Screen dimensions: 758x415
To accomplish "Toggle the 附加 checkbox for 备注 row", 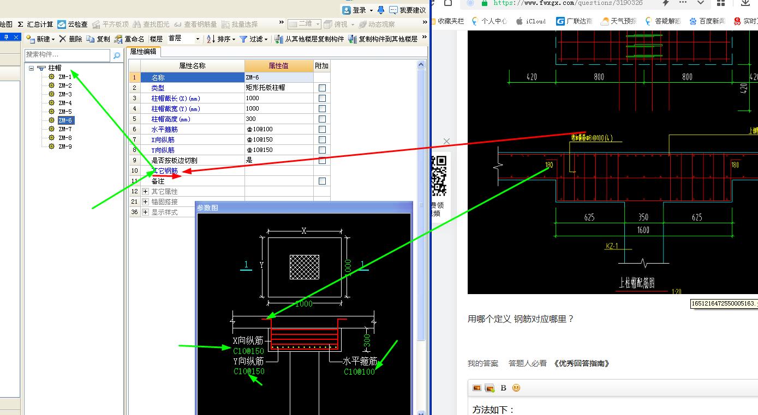I will point(322,181).
